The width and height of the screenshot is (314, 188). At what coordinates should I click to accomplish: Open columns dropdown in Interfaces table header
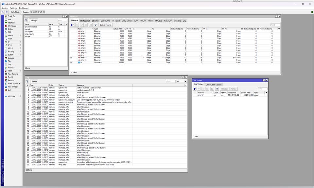tap(279, 29)
